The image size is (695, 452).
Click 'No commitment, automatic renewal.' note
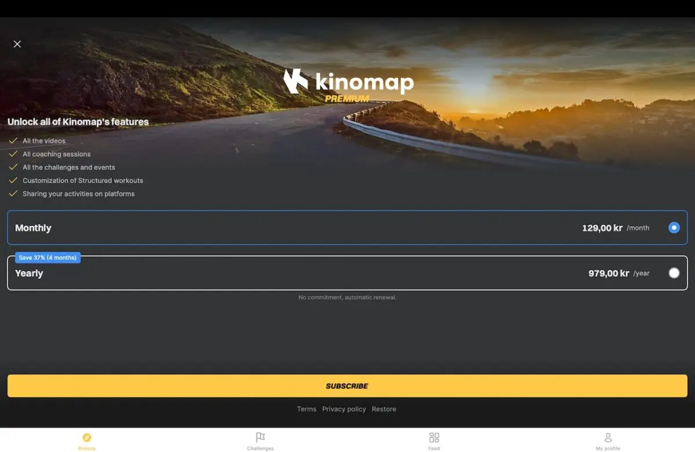coord(348,297)
